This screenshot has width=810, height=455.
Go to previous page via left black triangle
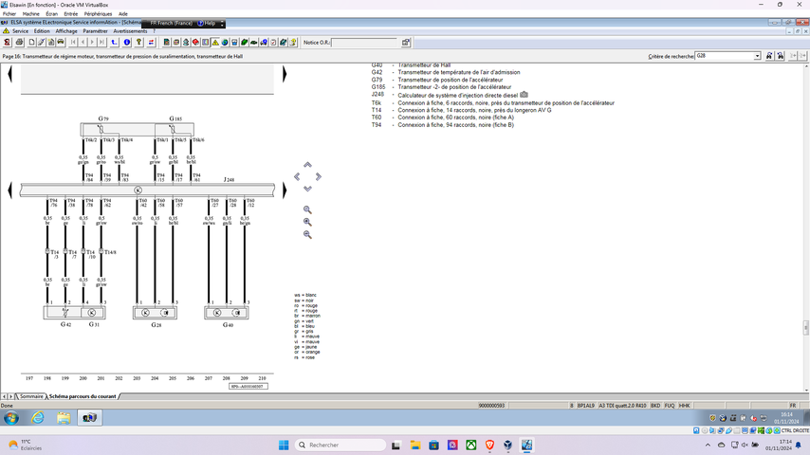(x=9, y=190)
